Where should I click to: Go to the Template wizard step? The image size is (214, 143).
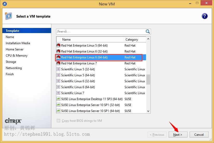27,31
